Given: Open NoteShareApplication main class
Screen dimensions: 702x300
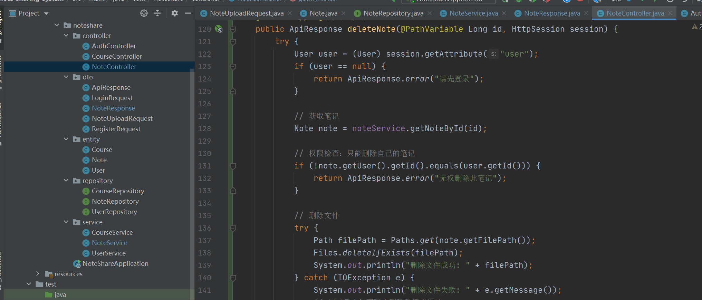Looking at the screenshot, I should point(115,263).
